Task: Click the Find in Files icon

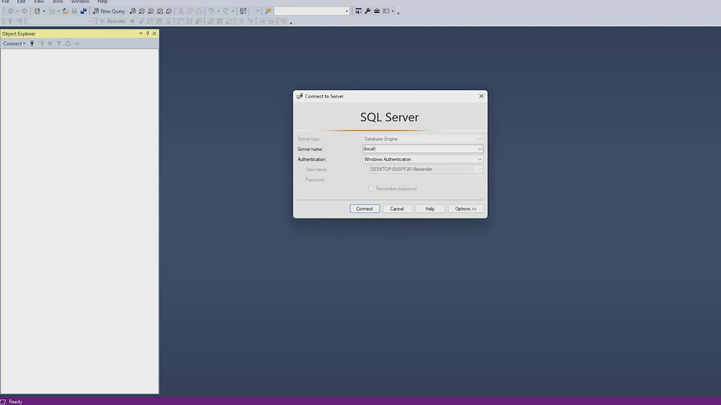Action: coord(268,11)
